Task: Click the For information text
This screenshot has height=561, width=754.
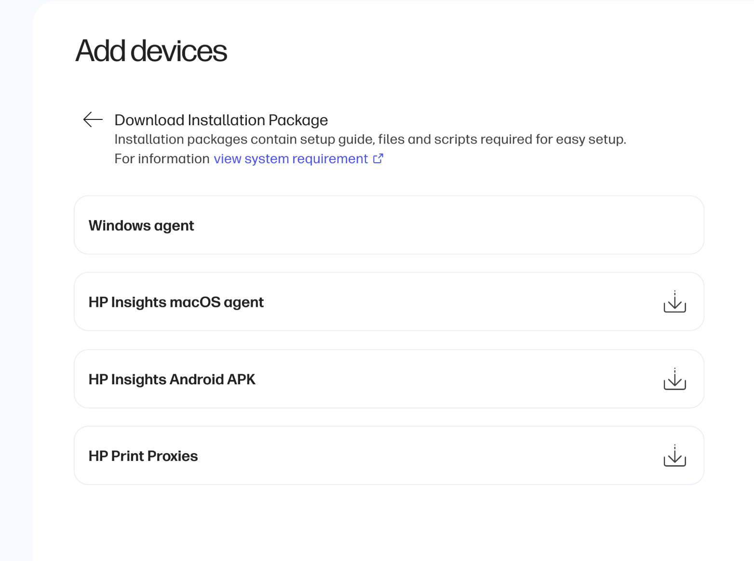Action: click(162, 159)
